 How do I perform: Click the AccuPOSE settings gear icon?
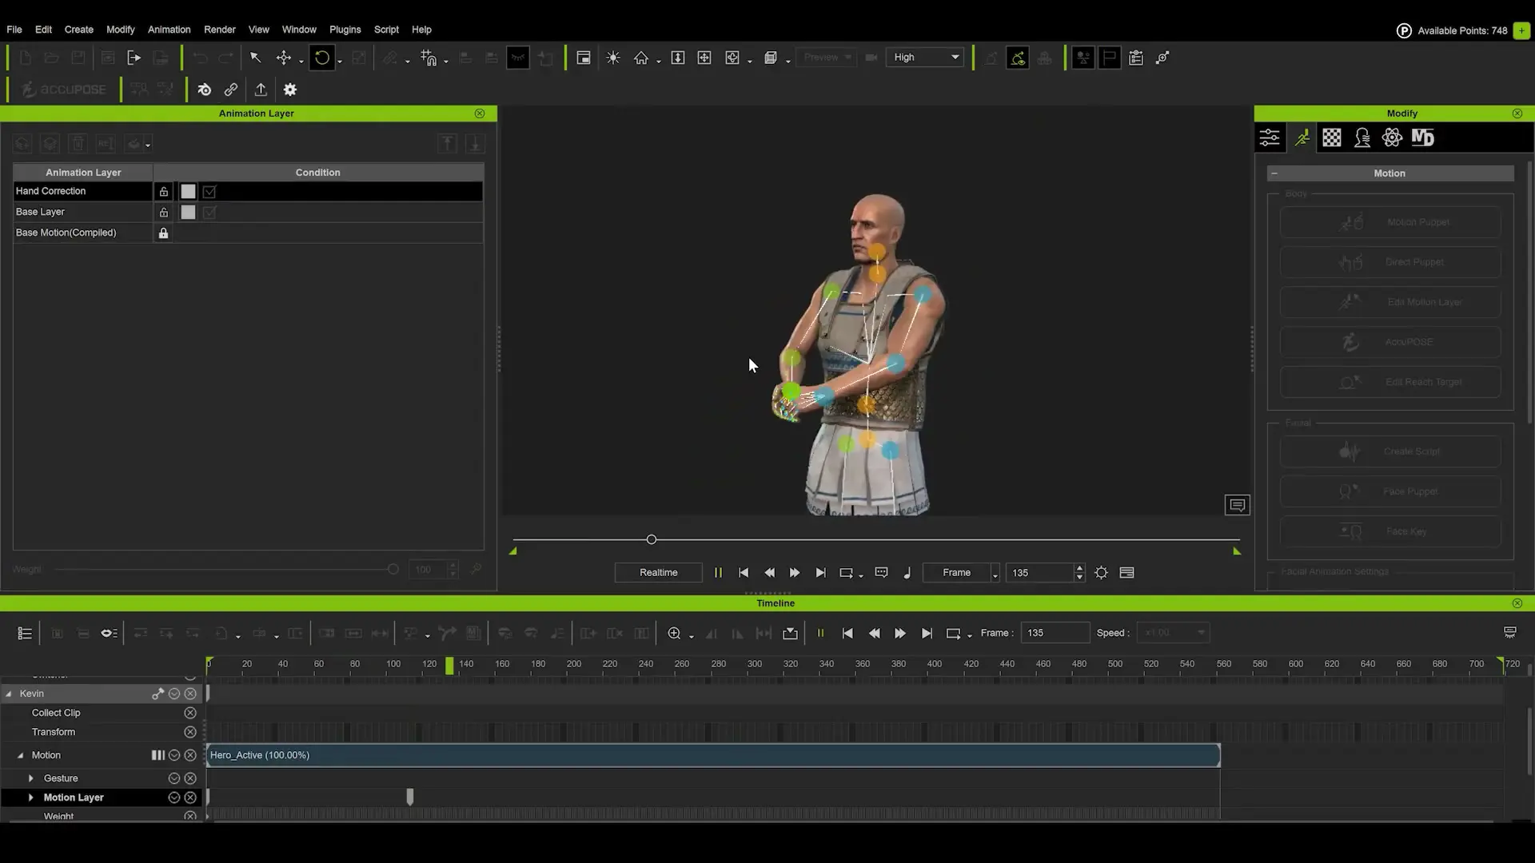coord(289,89)
